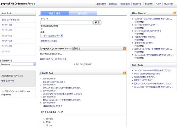The width and height of the screenshot is (177, 133).
Task: Click the SE popular search keyword
Action: pyautogui.click(x=47, y=126)
